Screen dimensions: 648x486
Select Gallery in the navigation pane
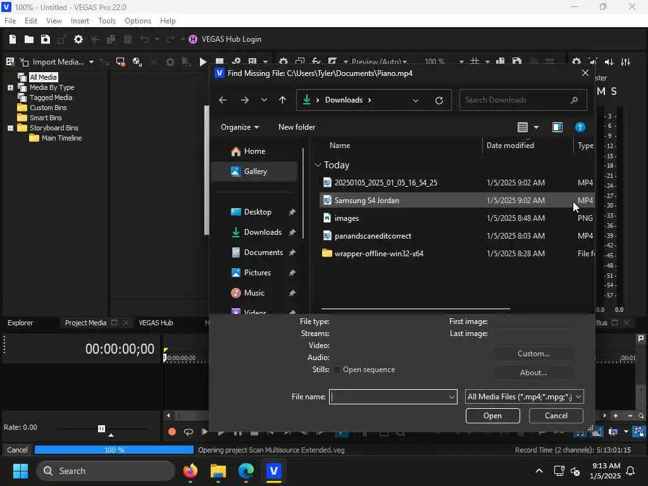pos(254,171)
